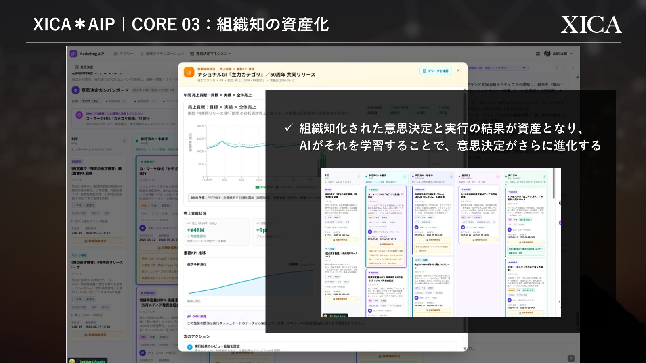
Task: Click the purple DNAI notice icon
Action: [79, 115]
